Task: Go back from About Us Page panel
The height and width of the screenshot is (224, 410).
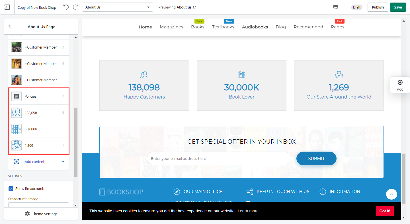Action: [9, 26]
